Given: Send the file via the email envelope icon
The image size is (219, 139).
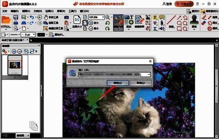Looking at the screenshot, I should 24,17.
